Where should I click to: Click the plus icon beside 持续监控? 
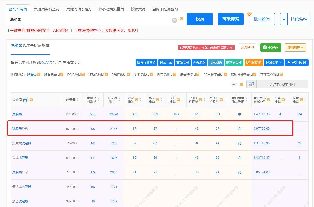[284, 19]
